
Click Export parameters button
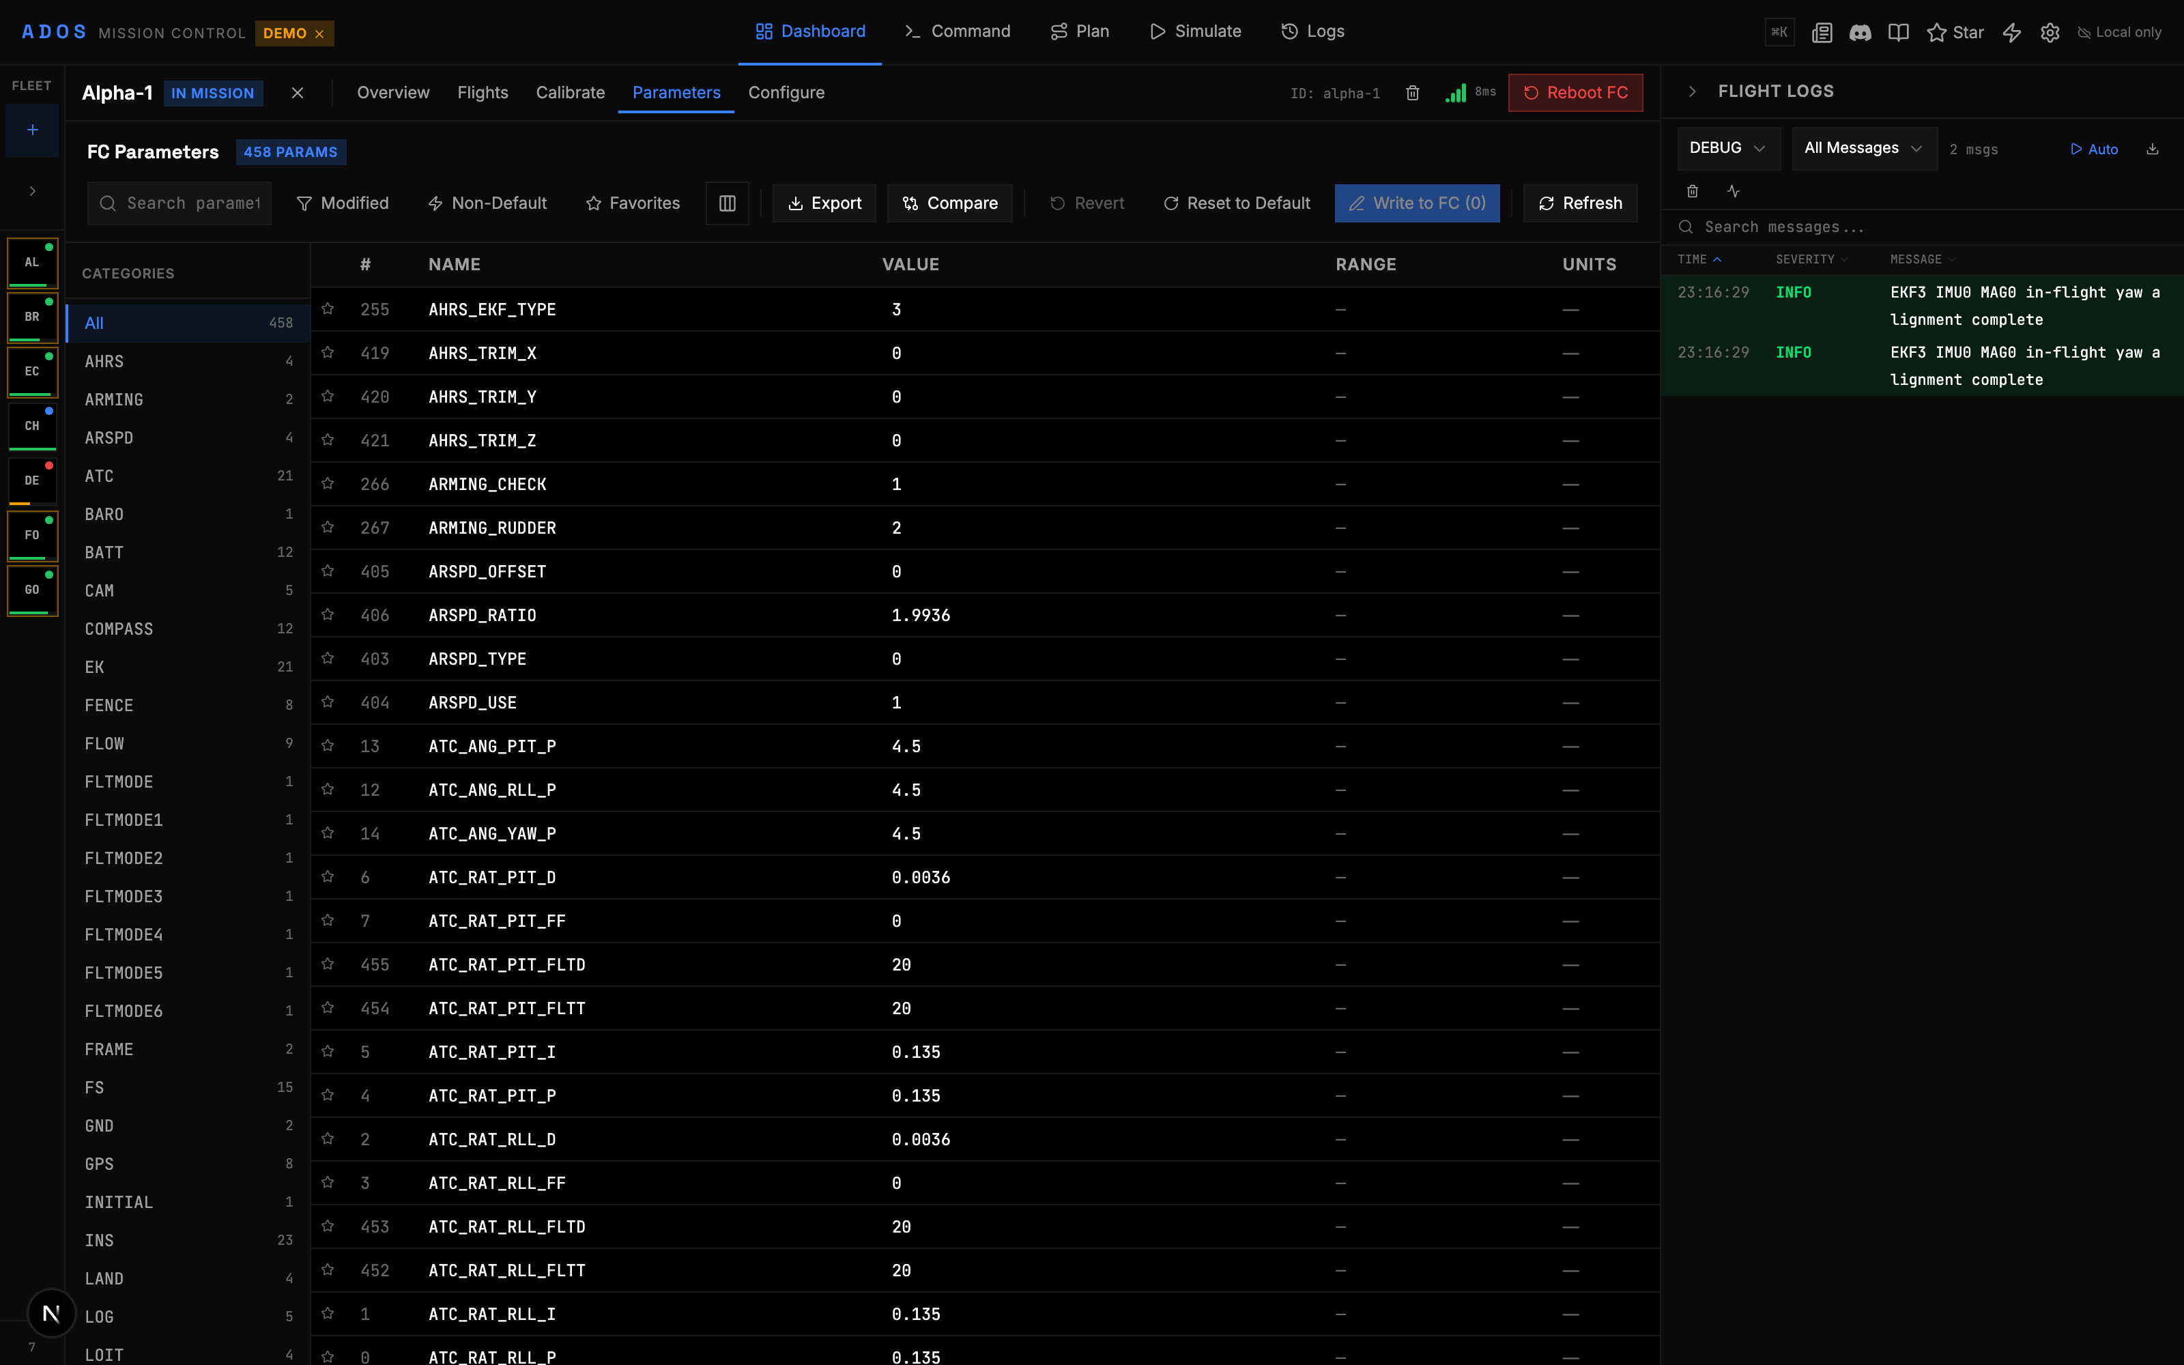coord(824,203)
